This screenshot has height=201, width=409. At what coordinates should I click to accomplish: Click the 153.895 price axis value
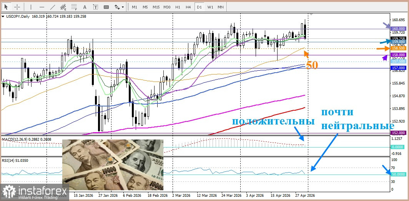click(398, 109)
